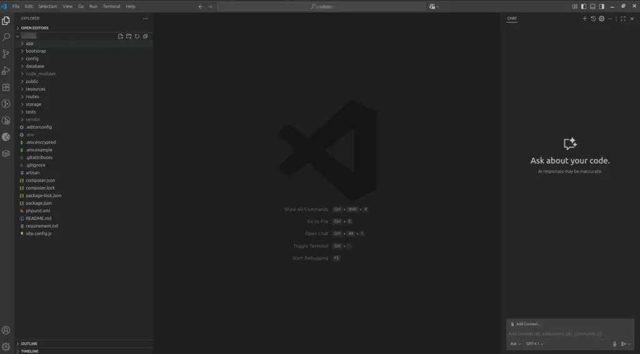Open .gitignore file
The height and width of the screenshot is (354, 640).
coord(84,165)
